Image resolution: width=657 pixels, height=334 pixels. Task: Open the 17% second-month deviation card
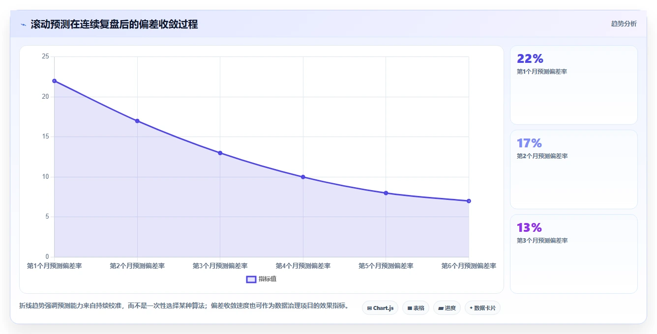[574, 169]
